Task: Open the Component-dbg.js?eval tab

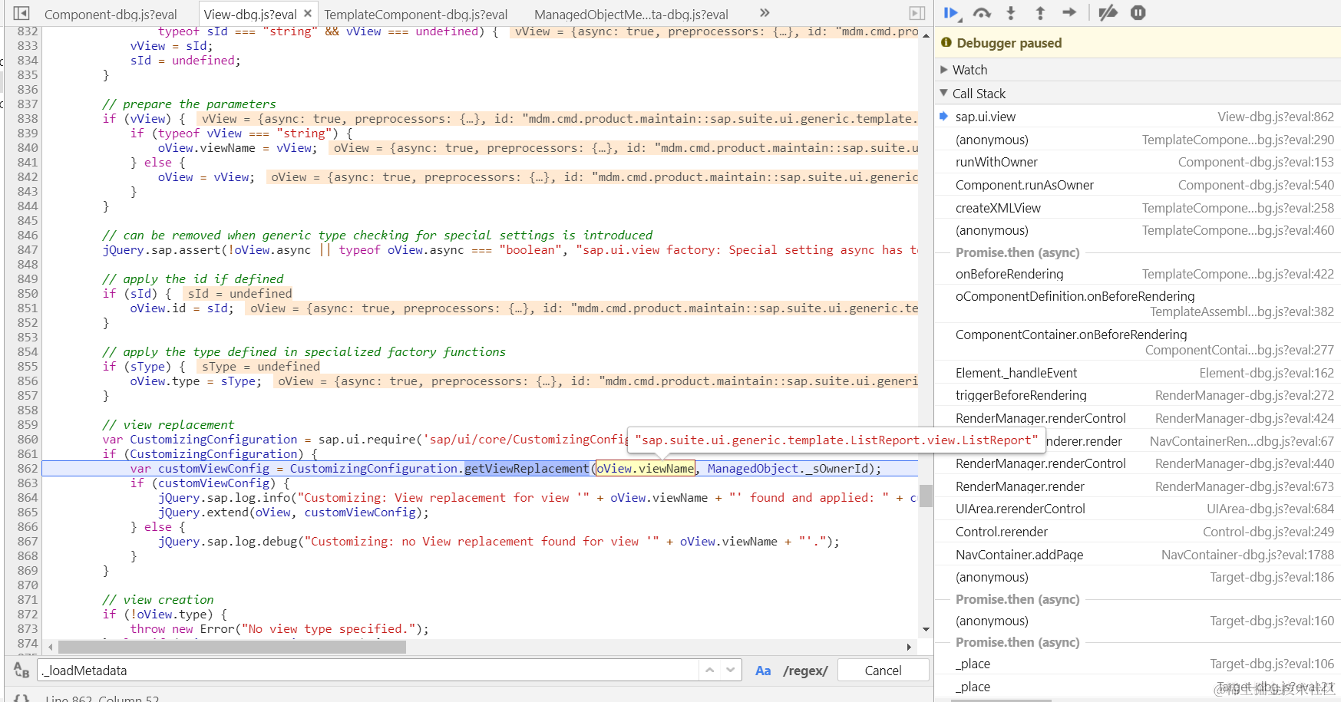Action: (111, 15)
